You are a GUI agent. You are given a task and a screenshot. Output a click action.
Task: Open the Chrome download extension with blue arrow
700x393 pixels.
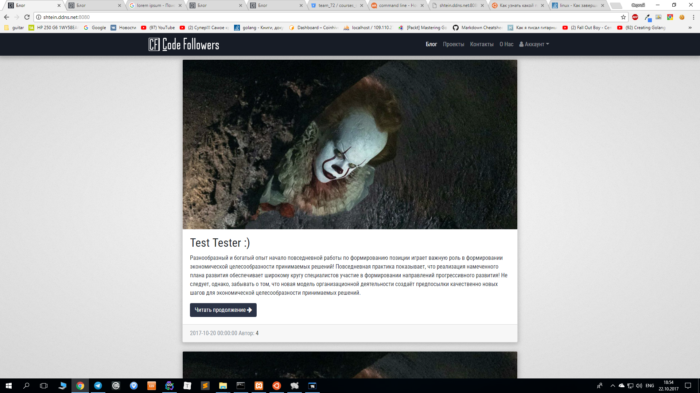click(x=670, y=17)
